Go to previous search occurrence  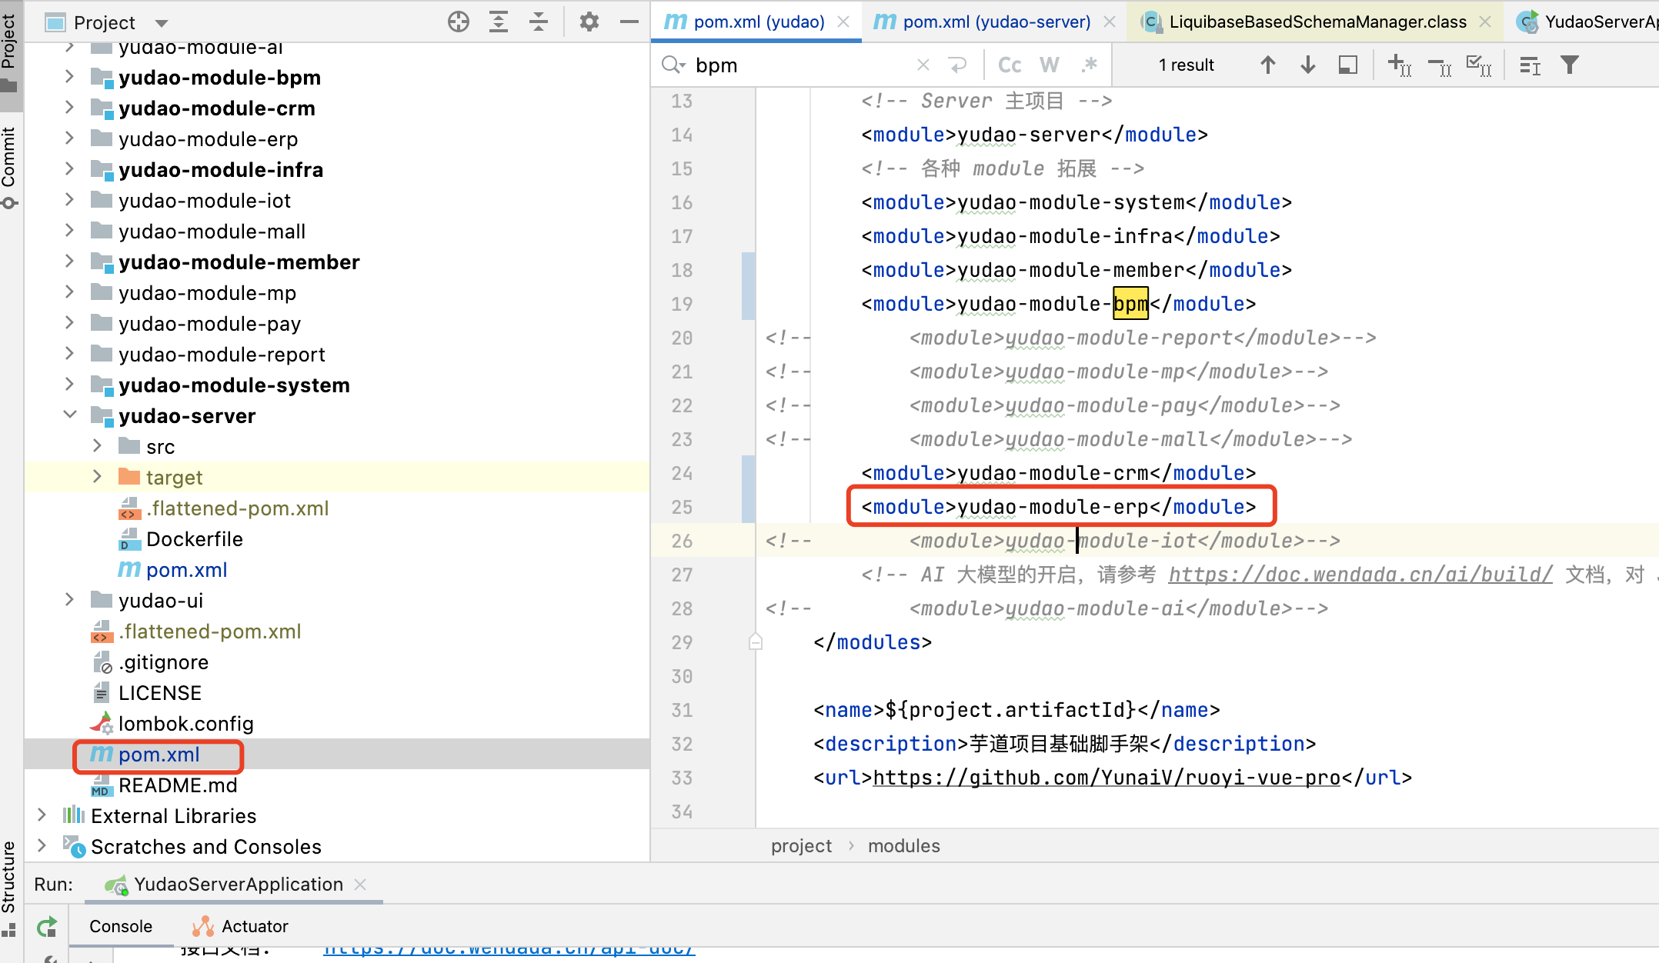pyautogui.click(x=1267, y=65)
